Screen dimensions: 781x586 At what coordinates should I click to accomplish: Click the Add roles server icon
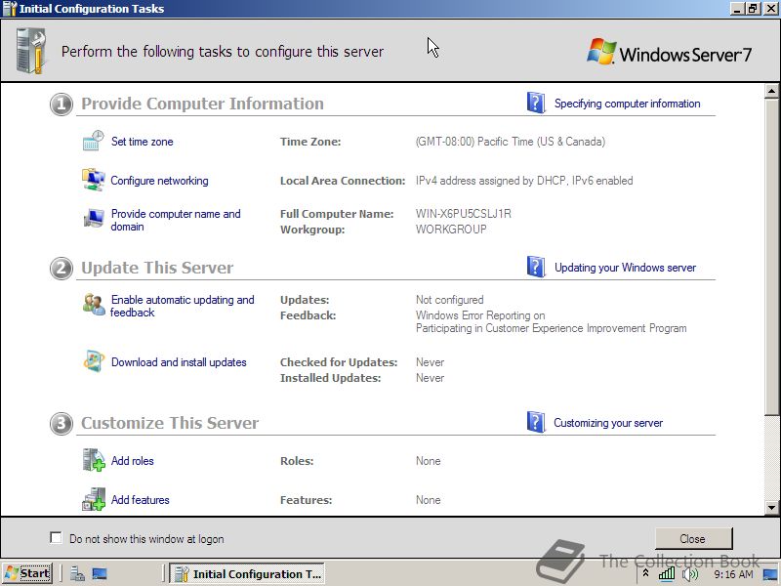(x=94, y=460)
